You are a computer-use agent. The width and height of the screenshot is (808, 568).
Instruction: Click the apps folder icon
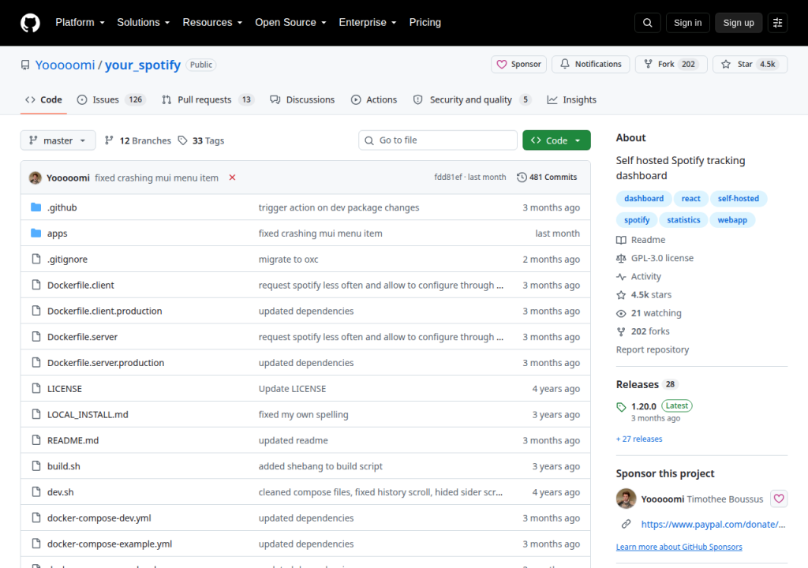(x=36, y=233)
